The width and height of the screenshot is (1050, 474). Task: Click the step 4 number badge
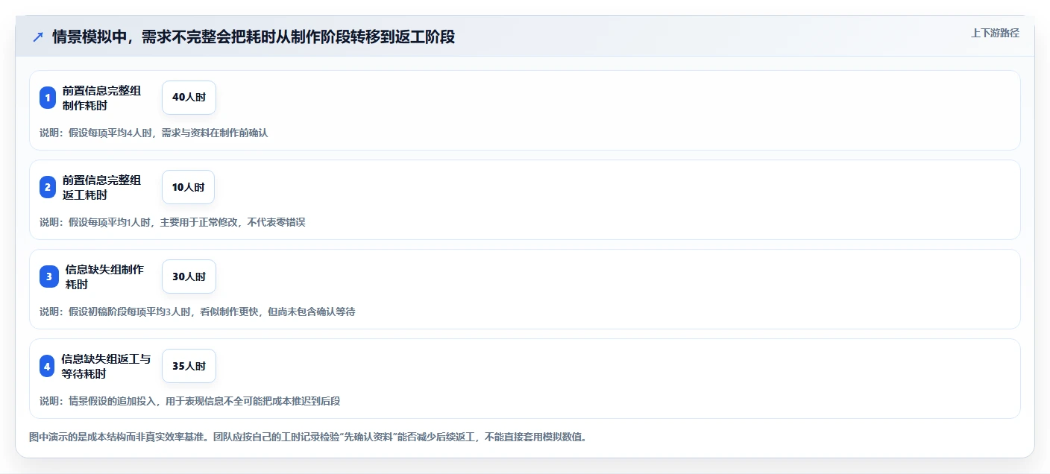(47, 366)
